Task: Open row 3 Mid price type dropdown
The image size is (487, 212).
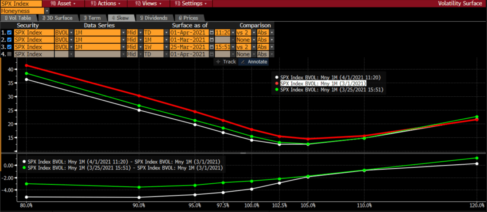Action: coord(140,47)
